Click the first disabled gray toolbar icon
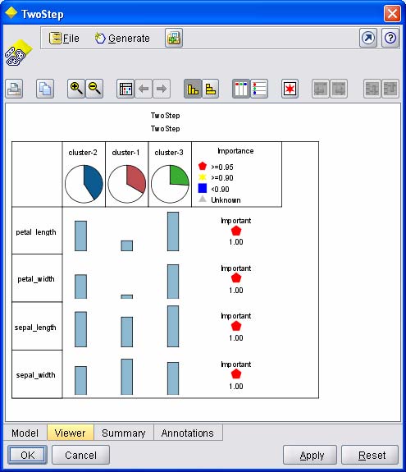 tap(321, 89)
